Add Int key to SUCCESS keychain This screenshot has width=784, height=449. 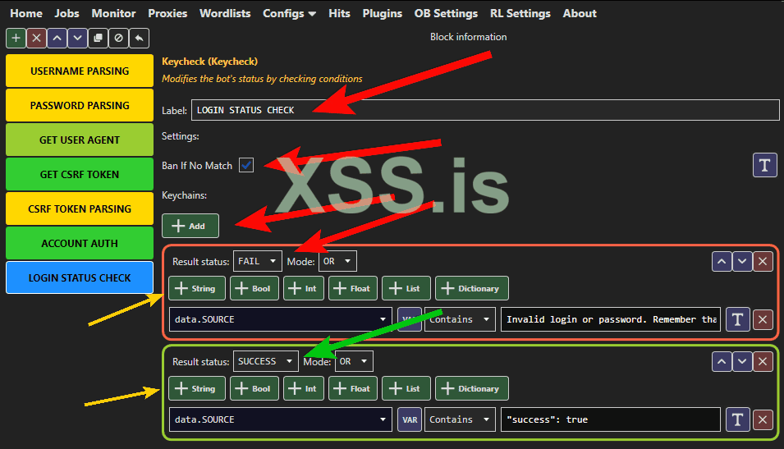click(304, 388)
